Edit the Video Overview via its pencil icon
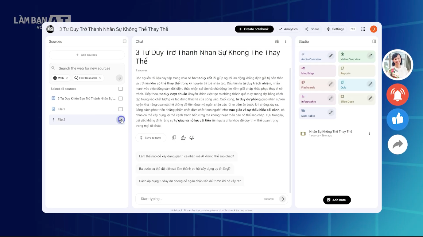This screenshot has height=237, width=423. 371,56
